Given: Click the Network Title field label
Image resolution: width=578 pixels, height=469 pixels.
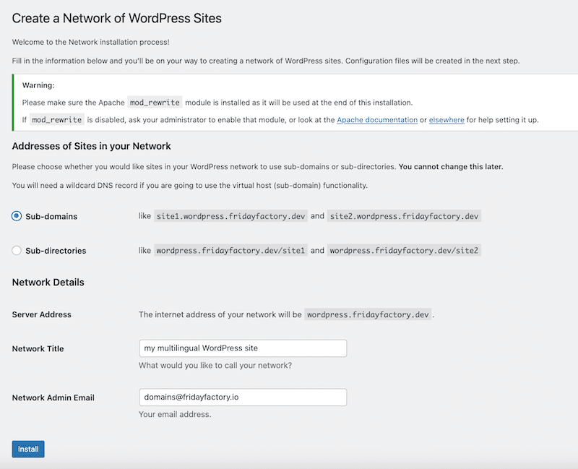Looking at the screenshot, I should (38, 349).
